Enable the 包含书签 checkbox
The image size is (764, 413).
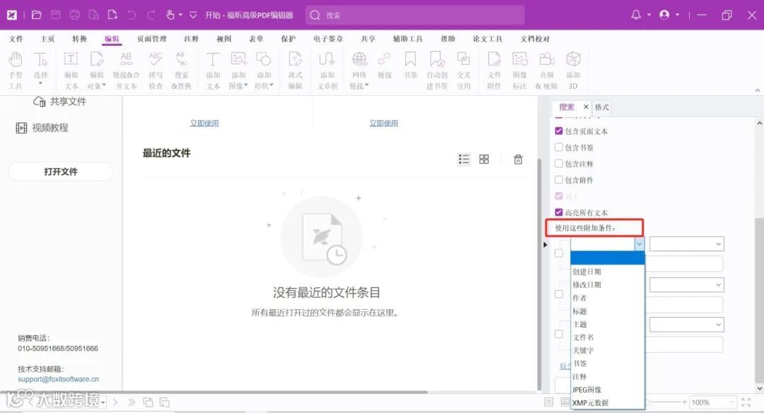click(559, 147)
